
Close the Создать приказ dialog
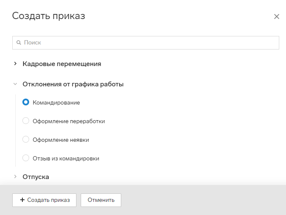(277, 17)
